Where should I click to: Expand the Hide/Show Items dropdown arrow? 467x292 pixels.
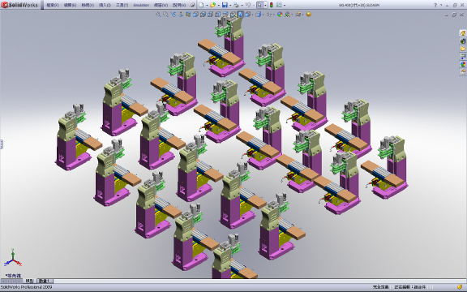coord(273,15)
